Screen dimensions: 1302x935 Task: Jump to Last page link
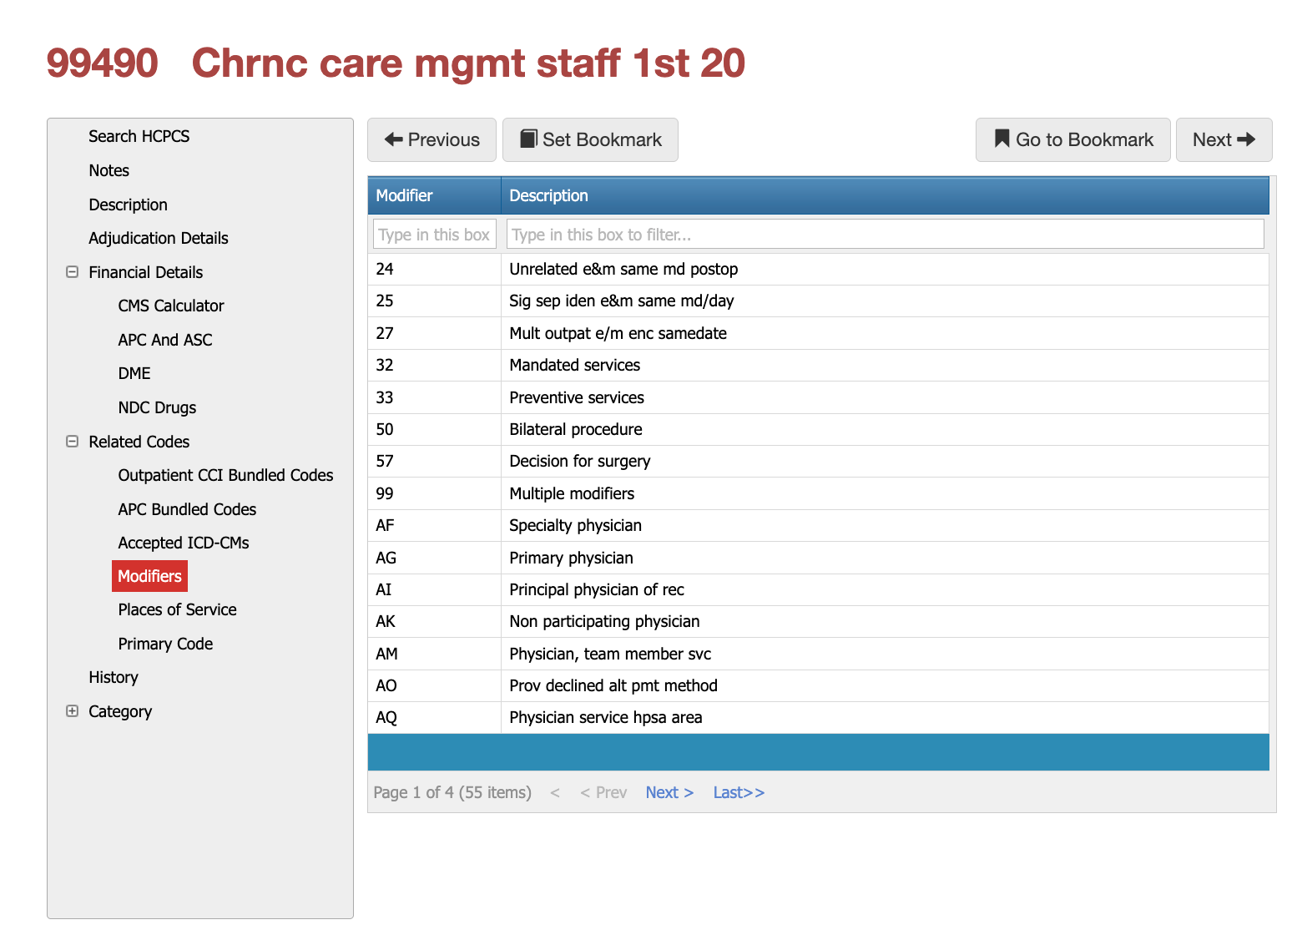click(739, 792)
